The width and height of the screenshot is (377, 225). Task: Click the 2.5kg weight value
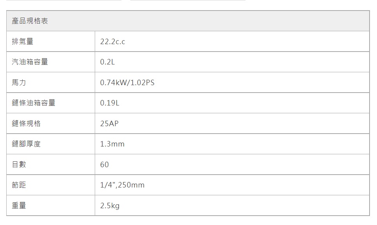point(110,205)
